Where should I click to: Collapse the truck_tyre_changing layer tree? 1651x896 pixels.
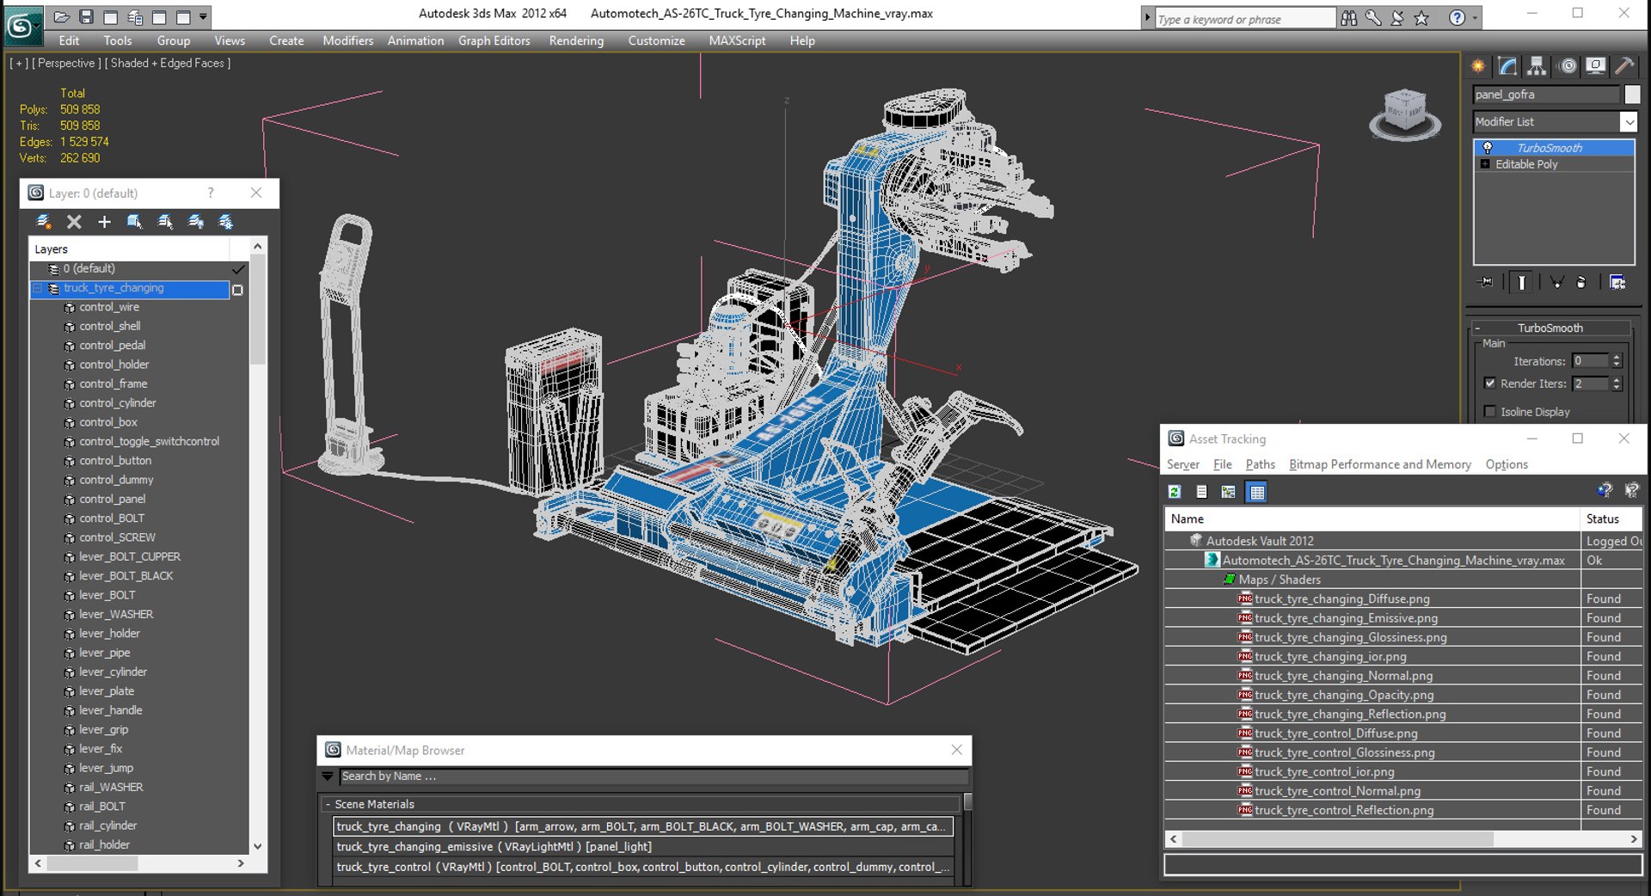pos(38,288)
